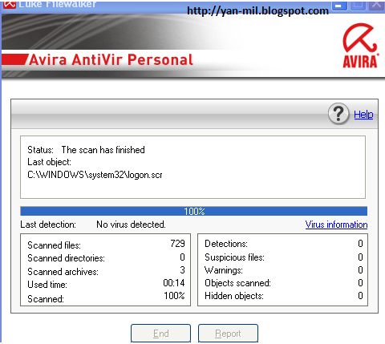This screenshot has height=344, width=385.
Task: Click 'No virus detected.' text
Action: click(x=131, y=225)
